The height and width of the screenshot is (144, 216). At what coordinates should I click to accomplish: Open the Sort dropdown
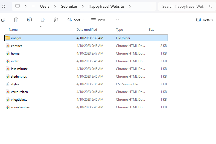pos(75,20)
